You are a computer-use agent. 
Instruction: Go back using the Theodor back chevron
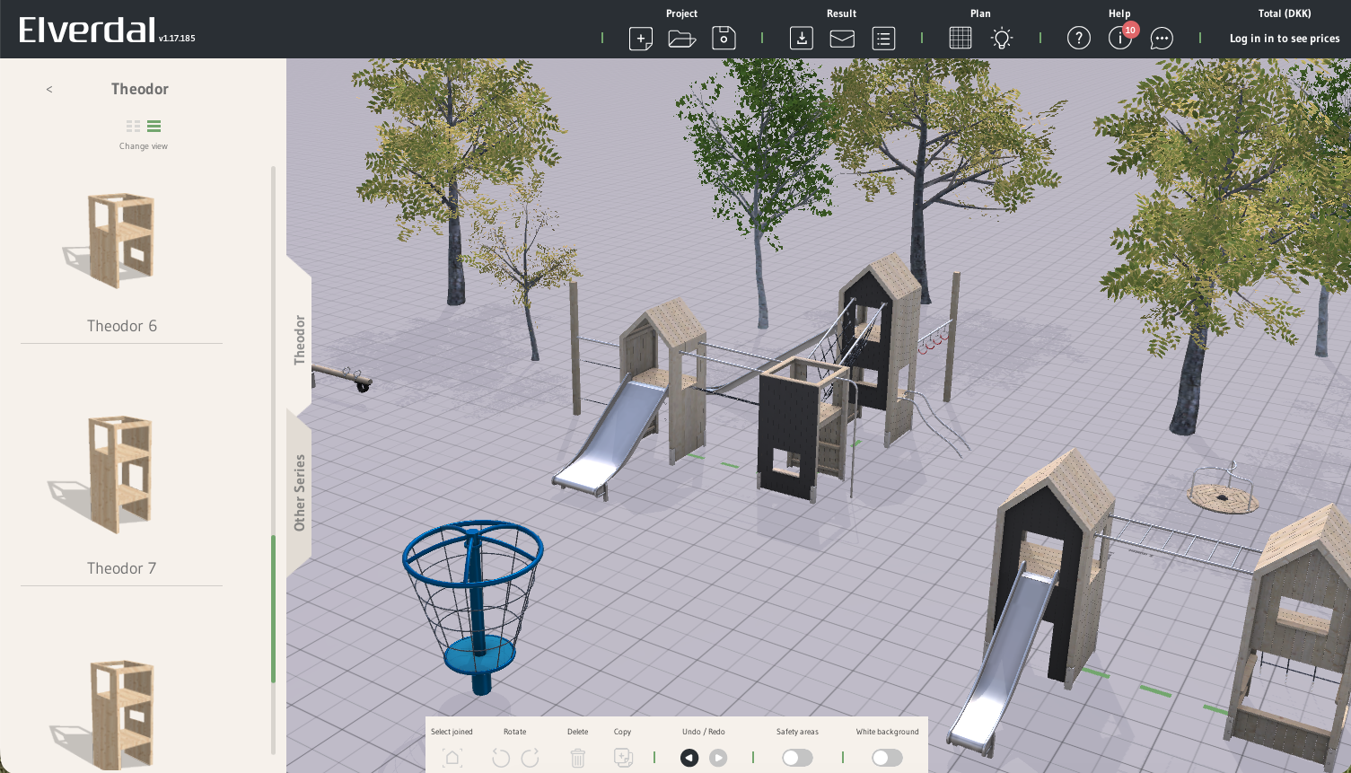pos(49,89)
